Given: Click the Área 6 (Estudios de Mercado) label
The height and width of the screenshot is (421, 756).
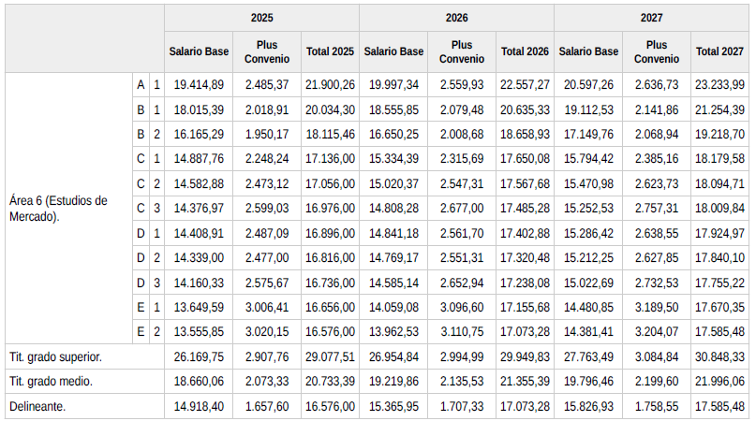Looking at the screenshot, I should [58, 208].
